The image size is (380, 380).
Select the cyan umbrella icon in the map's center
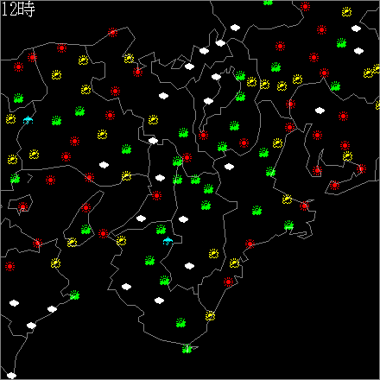click(168, 241)
